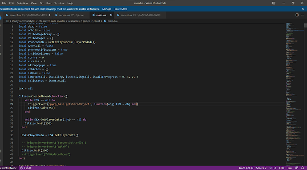Open the View menu
This screenshot has width=307, height=170.
pos(34,3)
